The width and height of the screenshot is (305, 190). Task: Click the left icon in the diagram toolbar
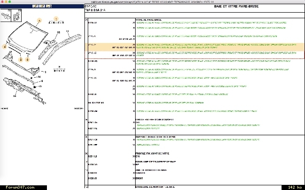[x=35, y=6]
